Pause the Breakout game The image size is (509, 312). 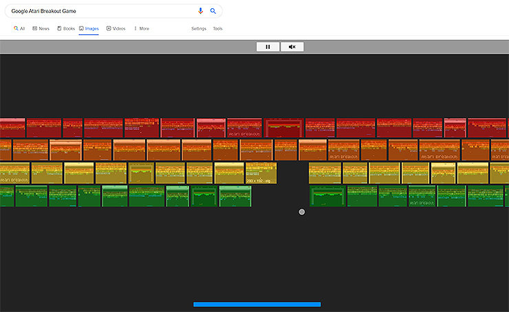tap(268, 47)
